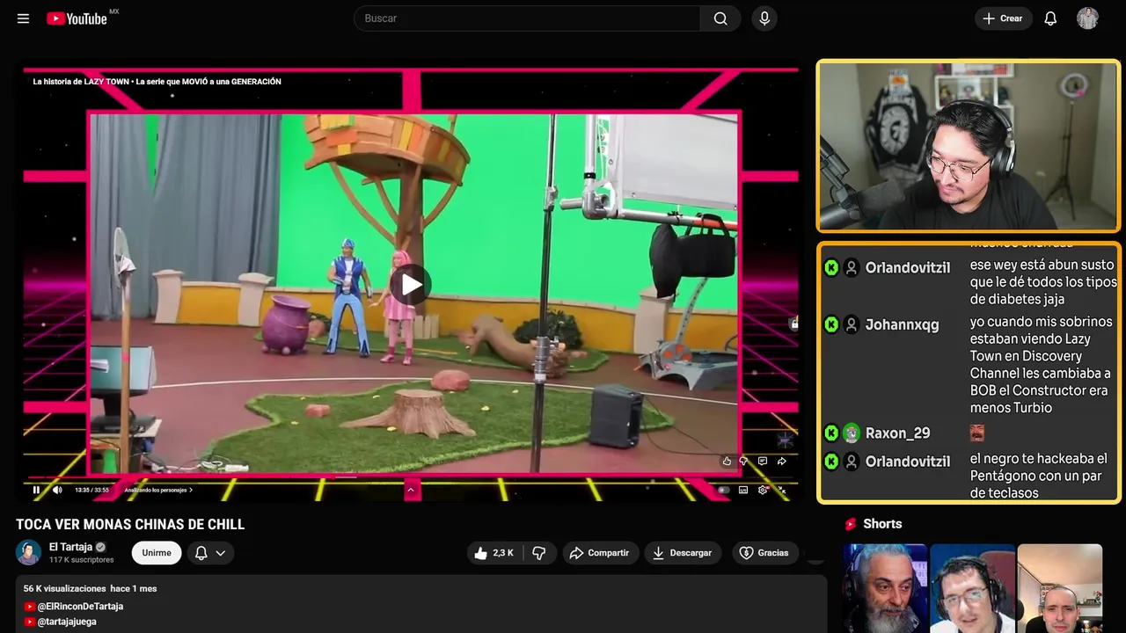1126x633 pixels.
Task: Click the Shorts section icon
Action: click(x=850, y=524)
